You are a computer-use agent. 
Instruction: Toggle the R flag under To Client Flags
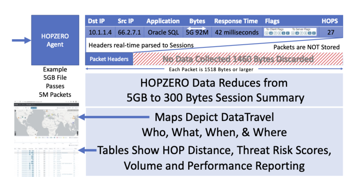(279, 33)
